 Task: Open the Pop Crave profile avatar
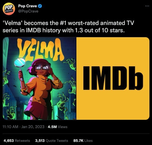point(9,9)
